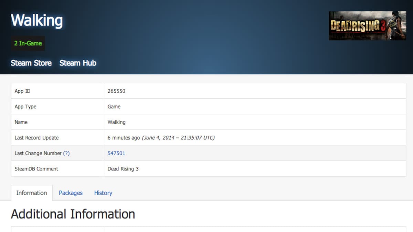
Task: Open the Steam Hub link
Action: click(78, 63)
